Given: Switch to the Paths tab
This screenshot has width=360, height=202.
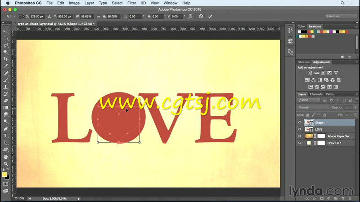Looking at the screenshot, I should tap(330, 94).
